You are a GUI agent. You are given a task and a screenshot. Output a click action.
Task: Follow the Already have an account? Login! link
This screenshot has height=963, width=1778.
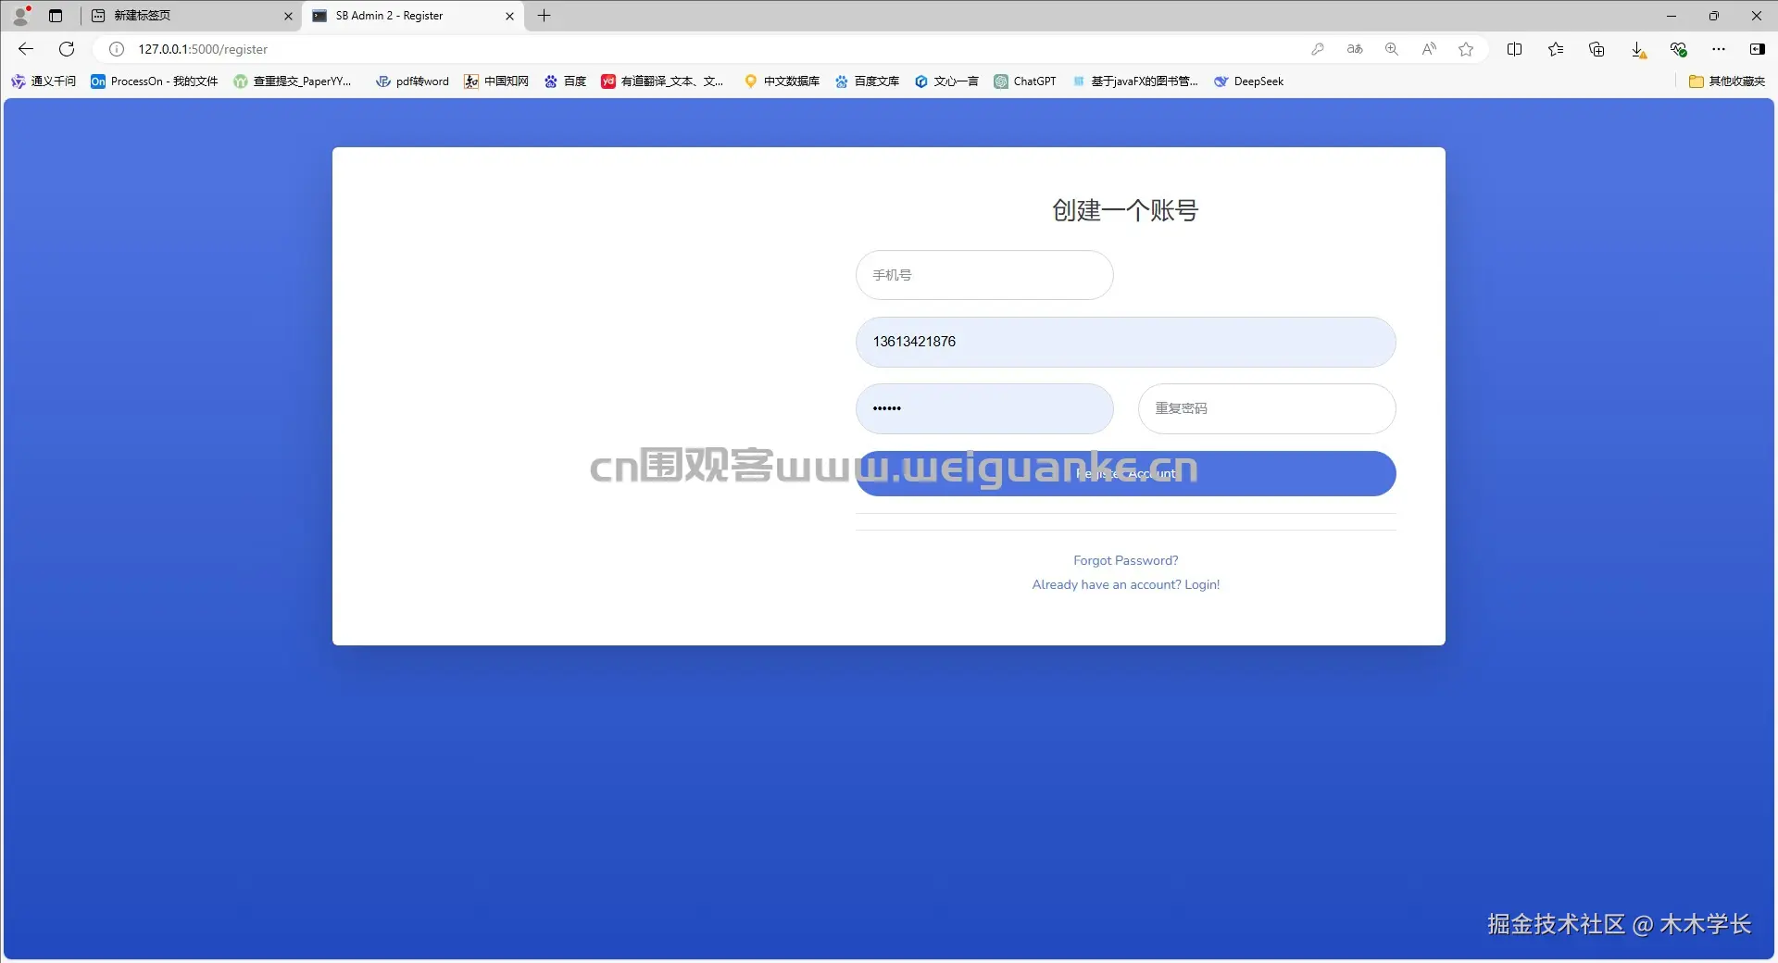[1125, 584]
